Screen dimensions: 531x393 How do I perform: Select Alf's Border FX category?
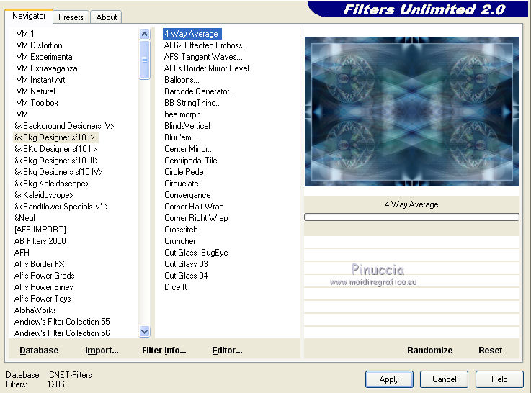[40, 264]
